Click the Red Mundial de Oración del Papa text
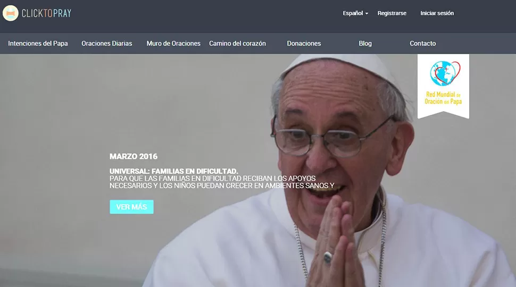Image resolution: width=516 pixels, height=287 pixels. (x=443, y=98)
